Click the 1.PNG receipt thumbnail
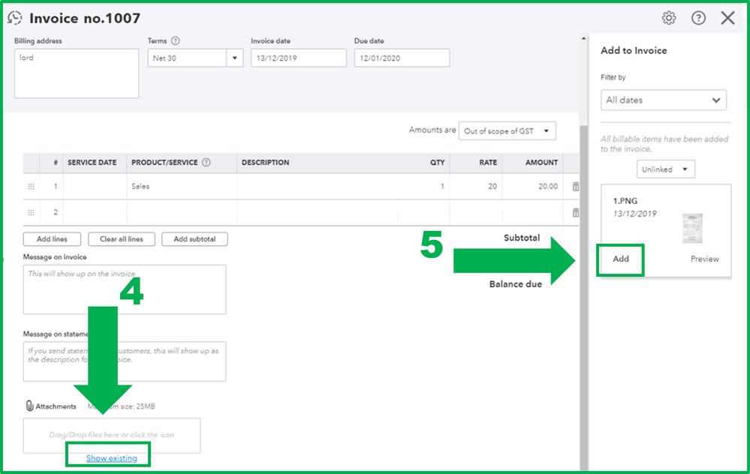 click(x=692, y=229)
